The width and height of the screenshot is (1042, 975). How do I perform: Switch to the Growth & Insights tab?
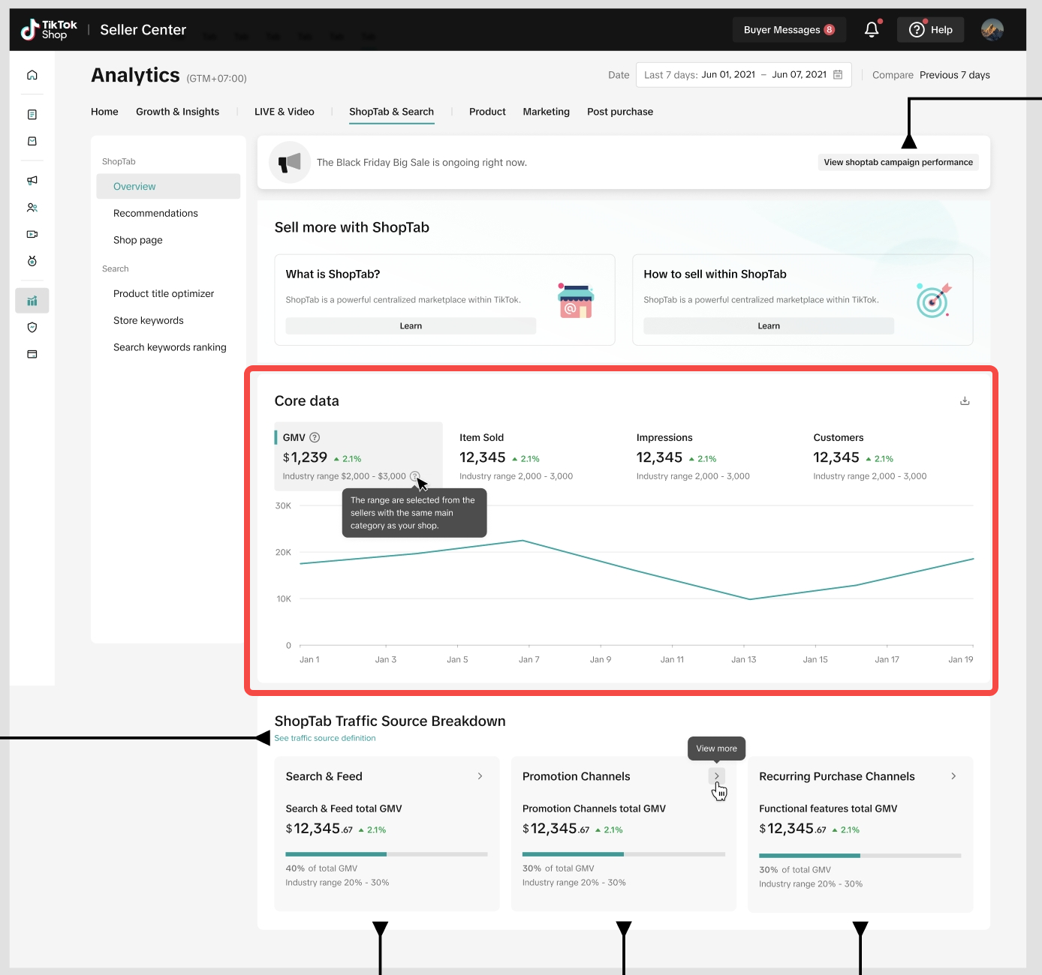(177, 112)
